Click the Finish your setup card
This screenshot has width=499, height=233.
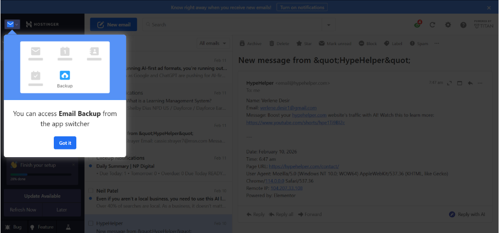click(x=42, y=171)
